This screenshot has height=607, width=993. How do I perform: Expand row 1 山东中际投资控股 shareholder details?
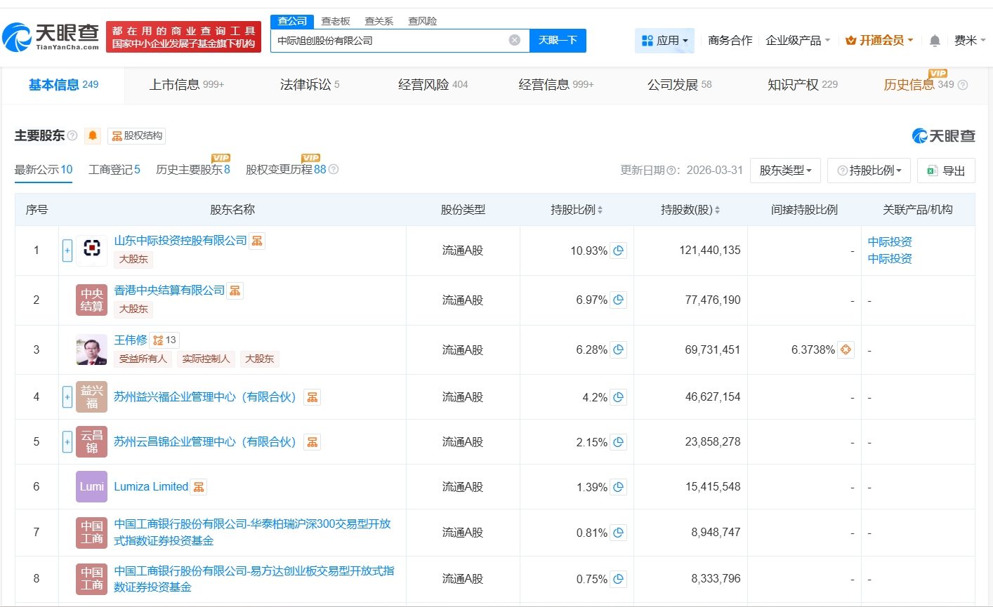pyautogui.click(x=67, y=251)
